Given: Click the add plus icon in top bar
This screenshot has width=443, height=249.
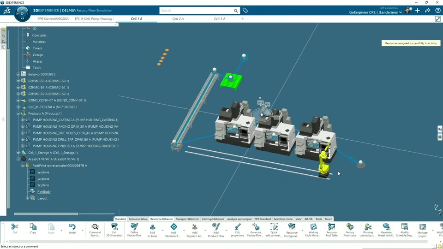Looking at the screenshot, I should (418, 11).
